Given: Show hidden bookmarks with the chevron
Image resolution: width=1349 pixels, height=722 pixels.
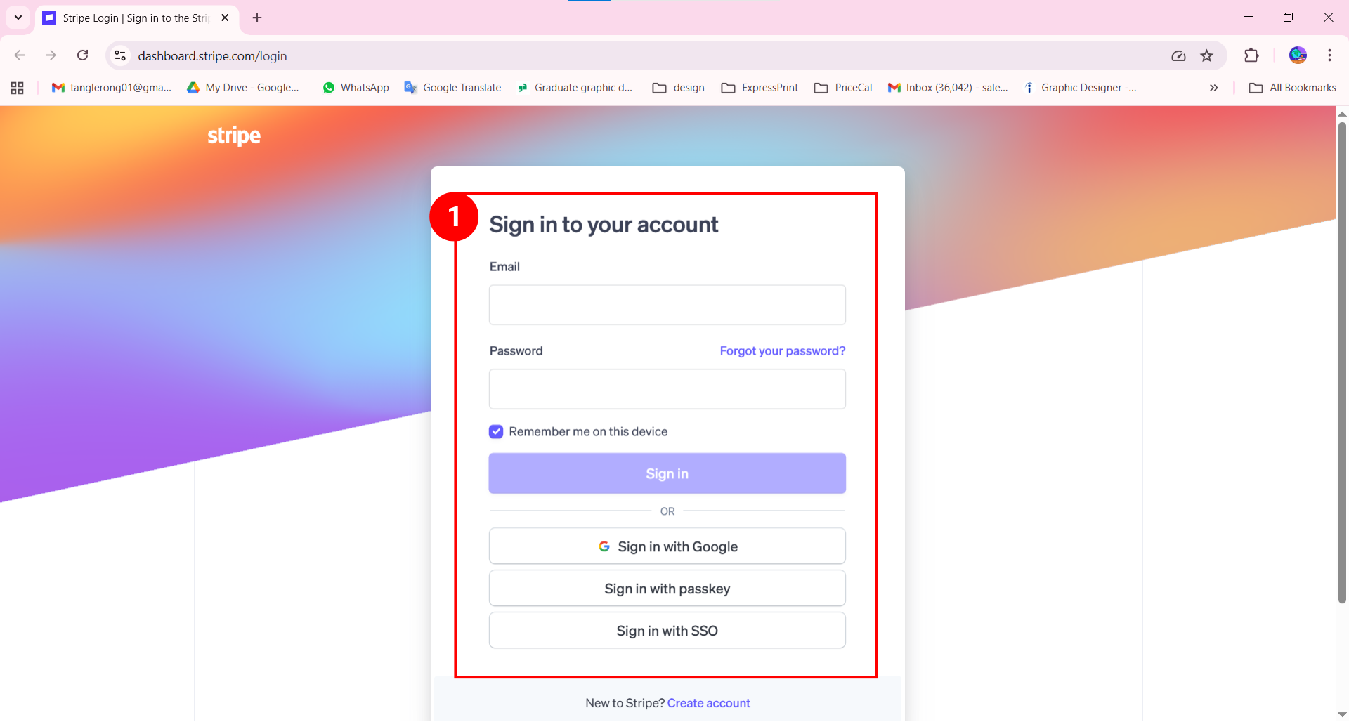Looking at the screenshot, I should click(1213, 88).
